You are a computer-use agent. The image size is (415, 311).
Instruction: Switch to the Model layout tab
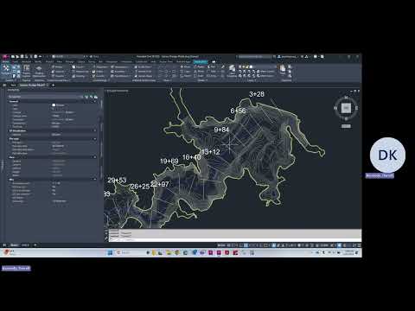14,245
